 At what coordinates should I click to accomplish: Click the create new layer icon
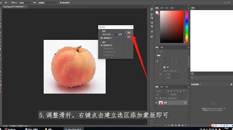(x=183, y=125)
